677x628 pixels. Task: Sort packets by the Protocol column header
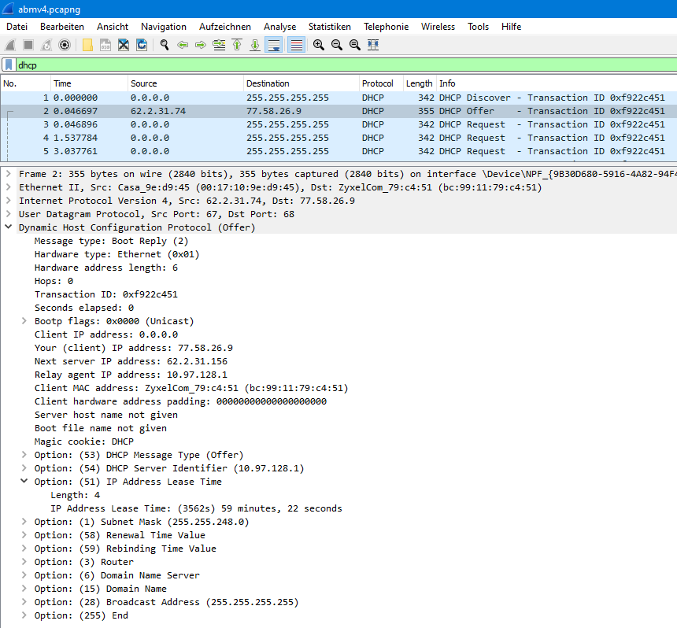[378, 83]
